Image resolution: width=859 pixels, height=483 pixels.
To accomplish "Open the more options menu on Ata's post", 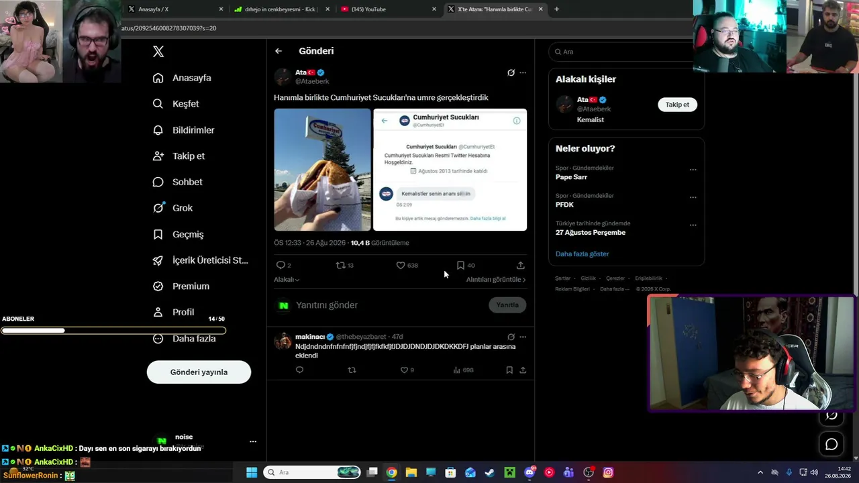I will tap(523, 72).
